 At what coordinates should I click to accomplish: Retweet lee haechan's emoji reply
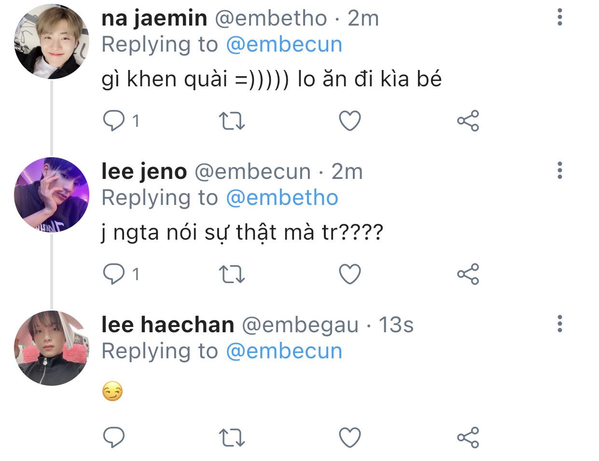click(x=232, y=437)
